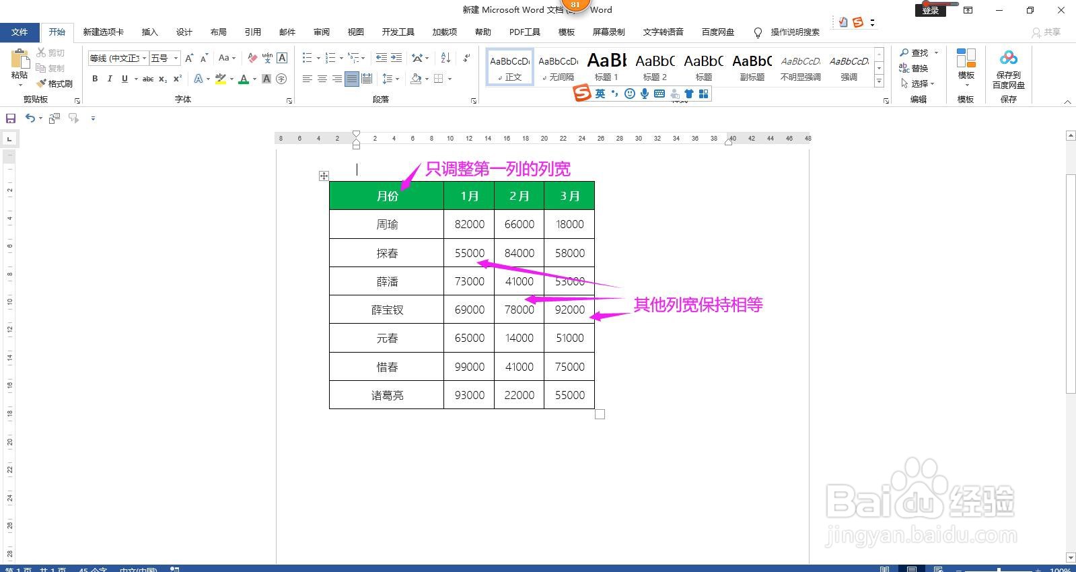Image resolution: width=1076 pixels, height=572 pixels.
Task: Click the 共享 Share button
Action: pos(1046,32)
